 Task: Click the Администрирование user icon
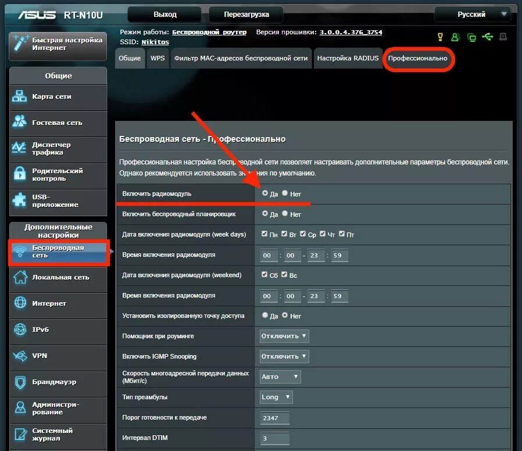20,407
